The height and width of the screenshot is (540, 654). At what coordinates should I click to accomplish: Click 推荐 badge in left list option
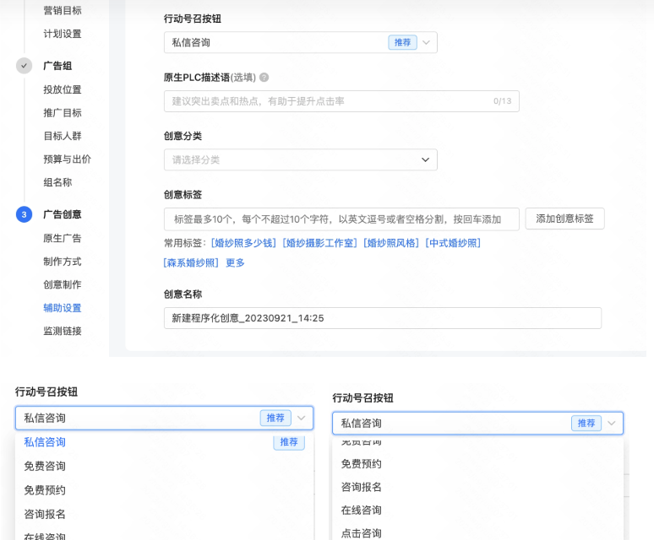click(x=289, y=442)
